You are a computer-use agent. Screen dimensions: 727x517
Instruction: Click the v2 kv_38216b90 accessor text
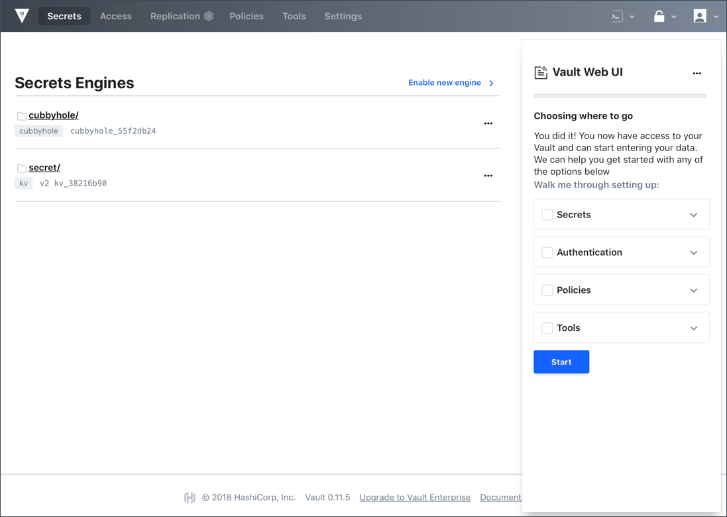[x=74, y=184]
